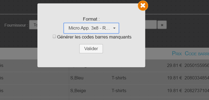Open the Format select showing Micro App. 3x8
The image size is (209, 100).
[91, 28]
